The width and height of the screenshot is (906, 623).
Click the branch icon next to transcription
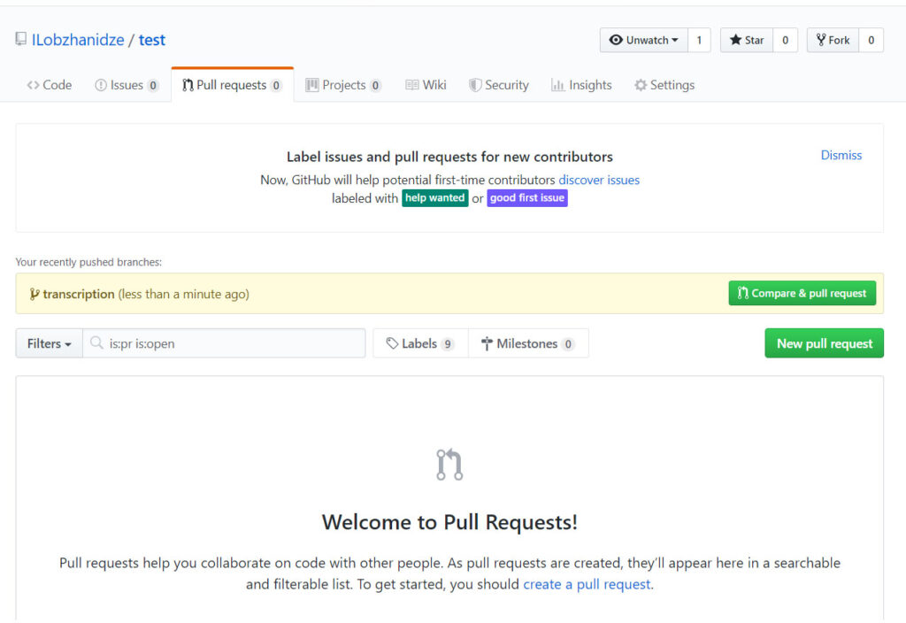click(35, 294)
